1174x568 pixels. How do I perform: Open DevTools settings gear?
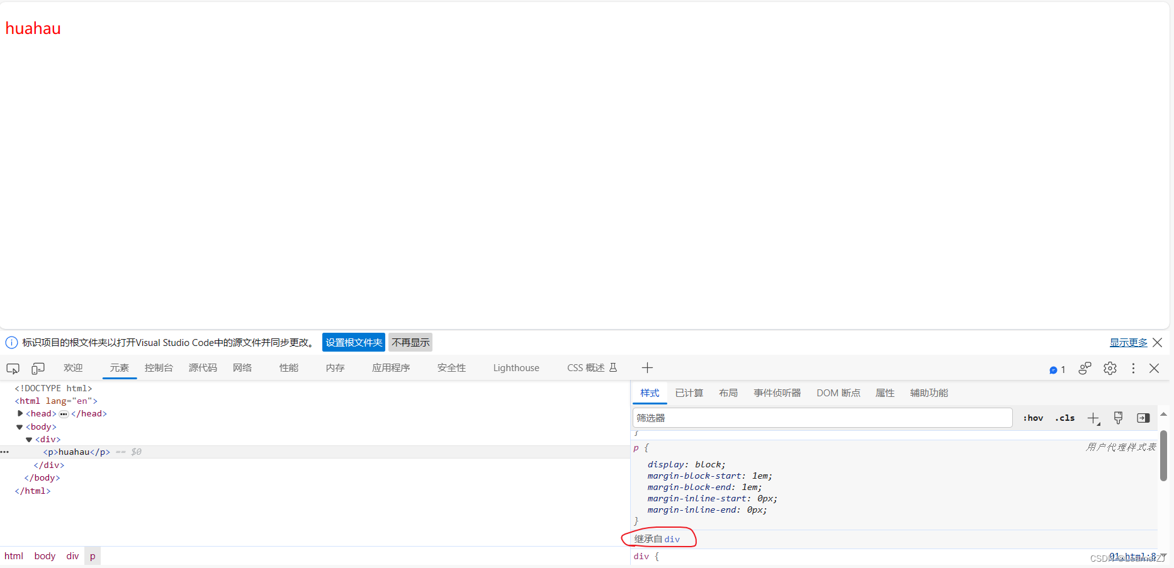1110,369
